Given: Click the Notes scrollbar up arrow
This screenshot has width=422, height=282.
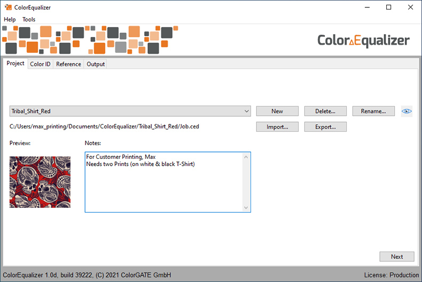Looking at the screenshot, I should coord(246,157).
